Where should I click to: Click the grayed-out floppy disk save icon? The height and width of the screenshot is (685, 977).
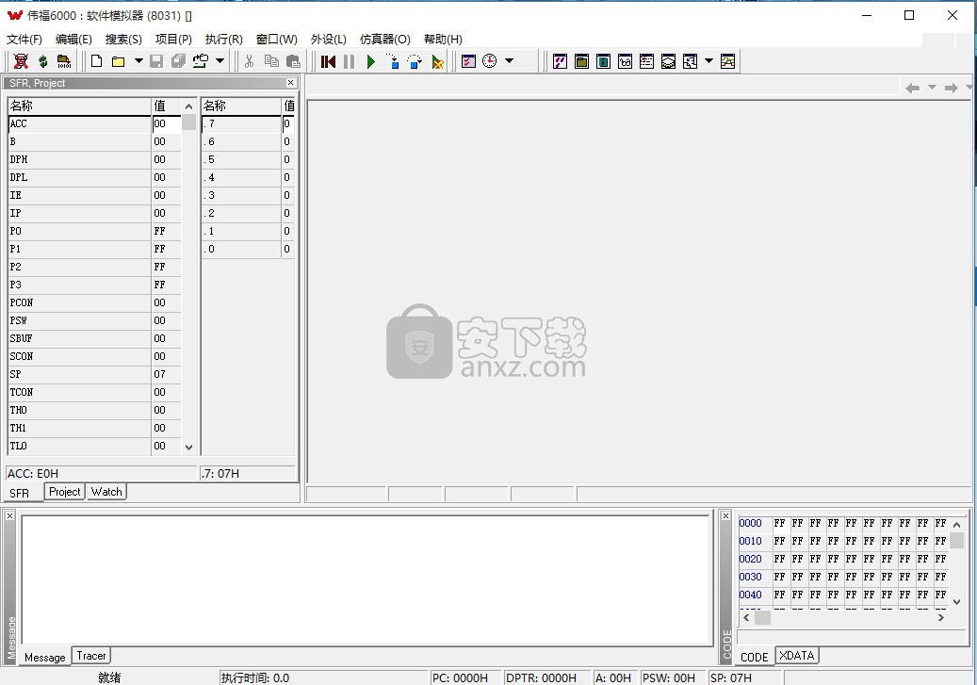(156, 61)
